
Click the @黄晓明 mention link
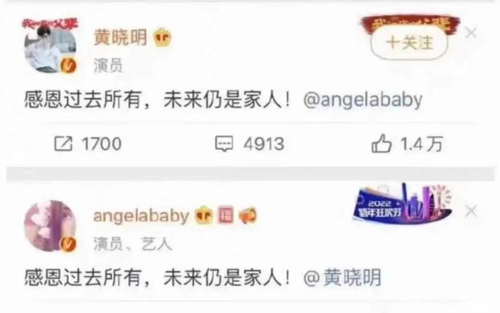tap(342, 277)
